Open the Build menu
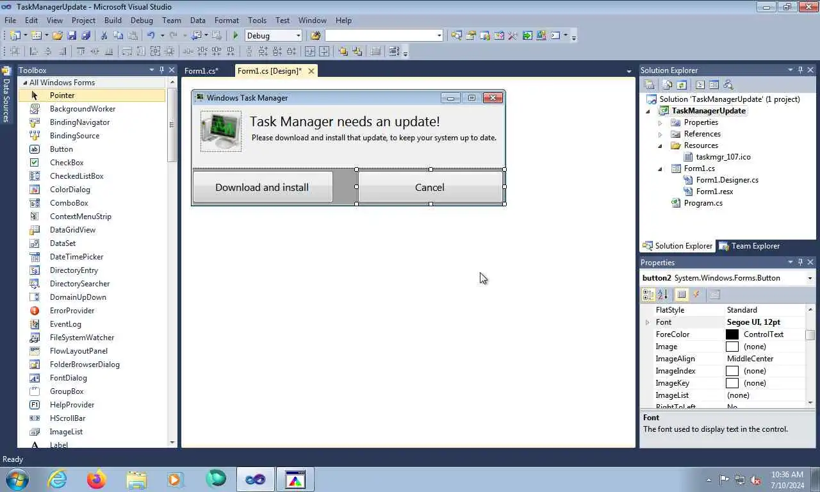The height and width of the screenshot is (492, 820). coord(113,20)
